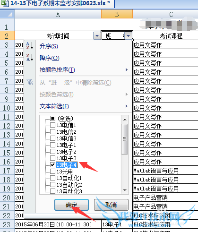This screenshot has width=198, height=232.
Task: Uncheck the 13电子4 checkbox
Action: pyautogui.click(x=52, y=165)
